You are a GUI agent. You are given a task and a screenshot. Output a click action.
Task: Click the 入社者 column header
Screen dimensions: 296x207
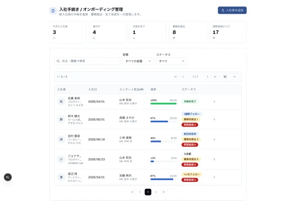[x=61, y=89]
